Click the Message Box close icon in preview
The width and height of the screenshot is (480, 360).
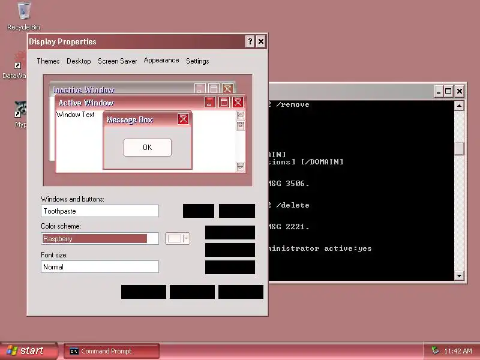[183, 119]
